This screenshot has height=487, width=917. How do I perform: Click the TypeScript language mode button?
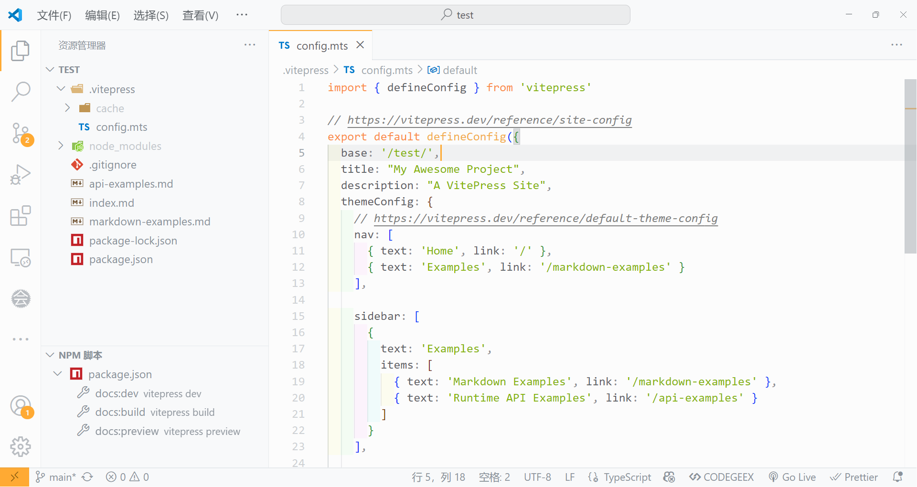[x=620, y=477]
